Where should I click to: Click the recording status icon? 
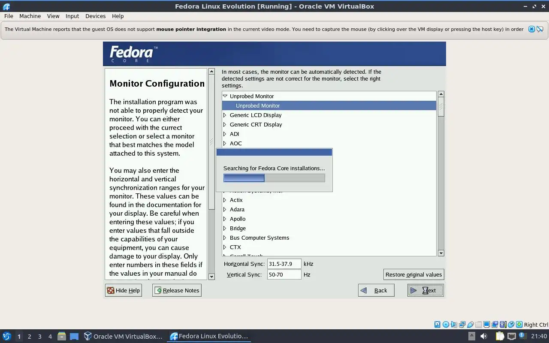(x=495, y=325)
